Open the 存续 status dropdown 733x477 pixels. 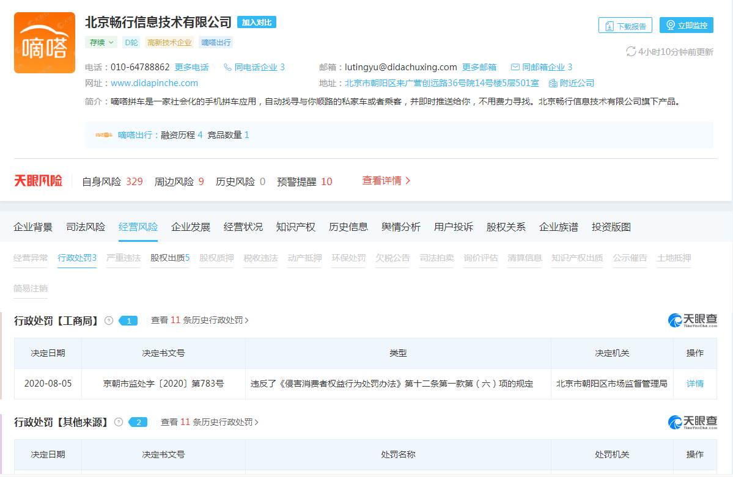tap(101, 43)
